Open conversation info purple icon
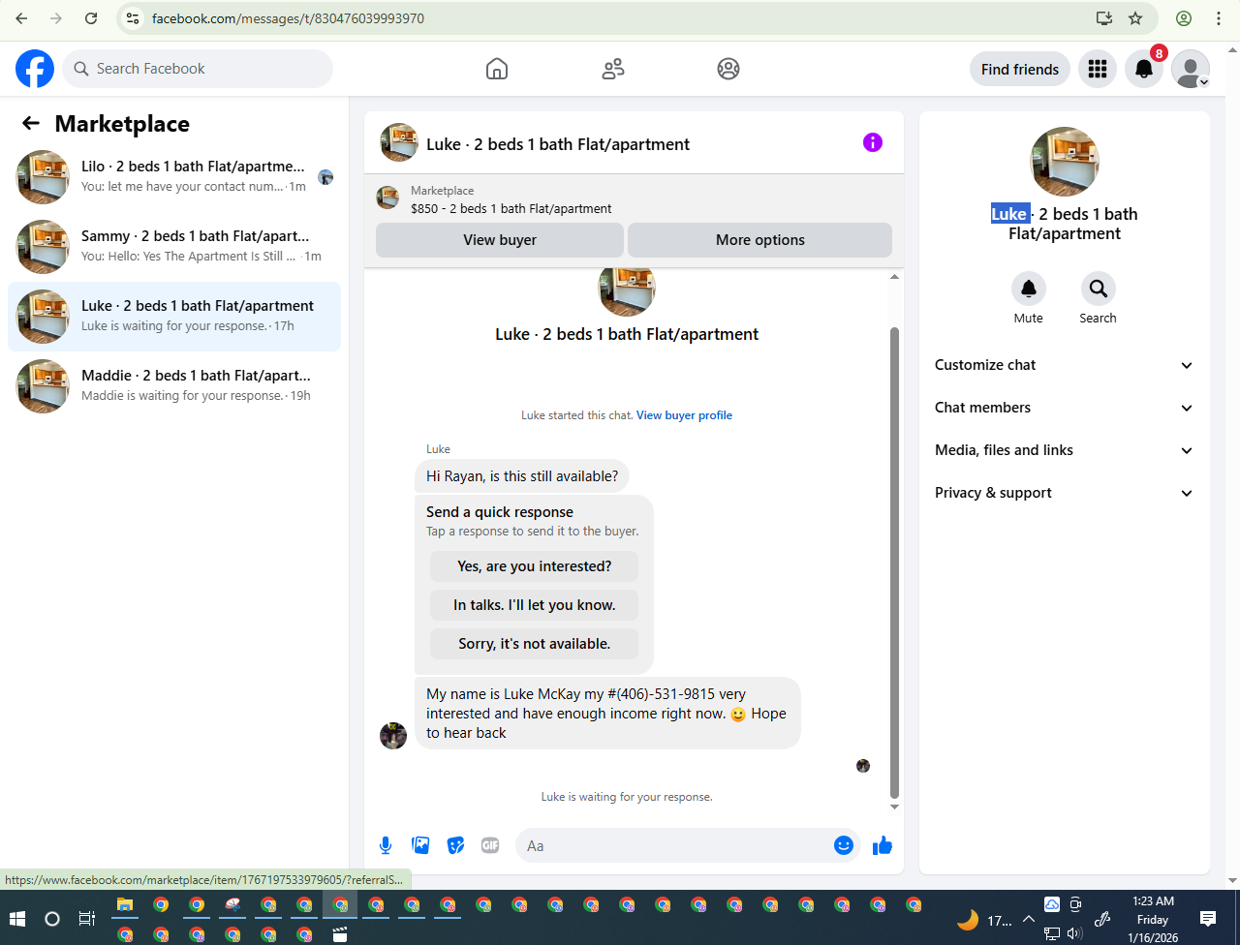This screenshot has width=1240, height=945. tap(873, 142)
